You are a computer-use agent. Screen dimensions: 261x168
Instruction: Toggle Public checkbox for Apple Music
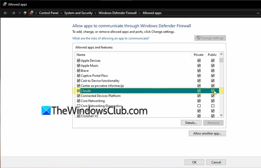[x=213, y=66]
